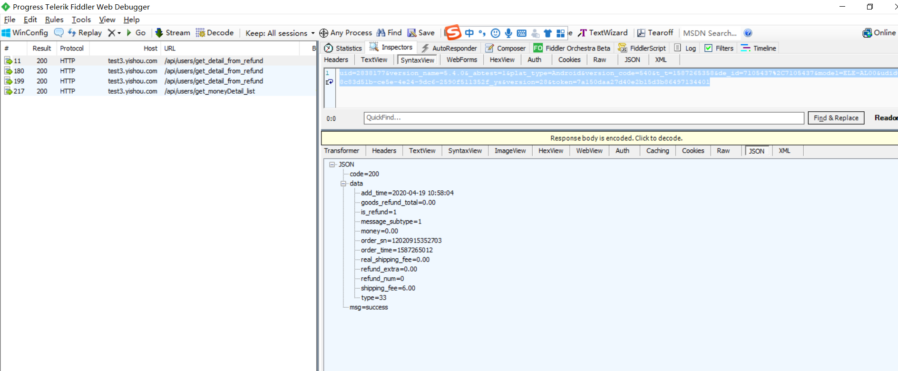
Task: Click Find & Replace button
Action: [x=836, y=118]
